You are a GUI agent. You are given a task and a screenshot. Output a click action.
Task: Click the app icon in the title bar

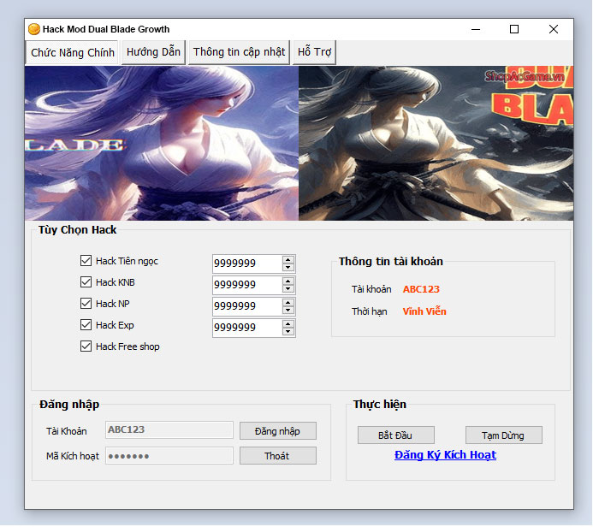coord(34,29)
